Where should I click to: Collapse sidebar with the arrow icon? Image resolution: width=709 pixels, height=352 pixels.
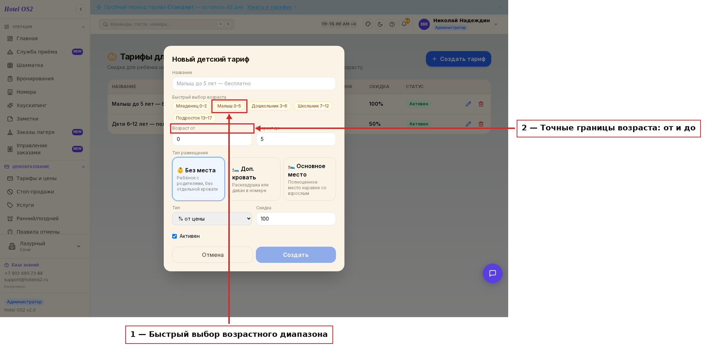[x=81, y=9]
